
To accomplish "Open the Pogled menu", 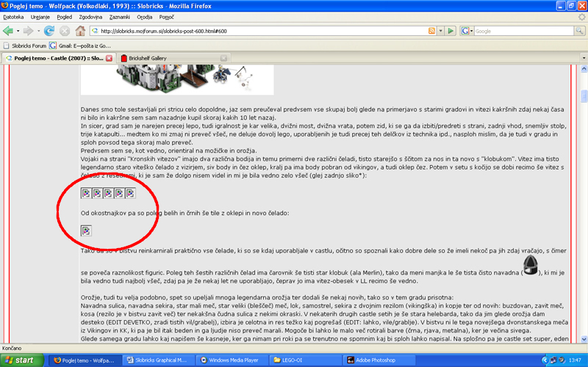I will pos(65,17).
